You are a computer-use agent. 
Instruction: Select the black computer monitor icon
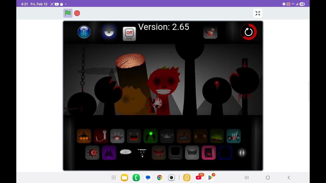[x=175, y=152]
